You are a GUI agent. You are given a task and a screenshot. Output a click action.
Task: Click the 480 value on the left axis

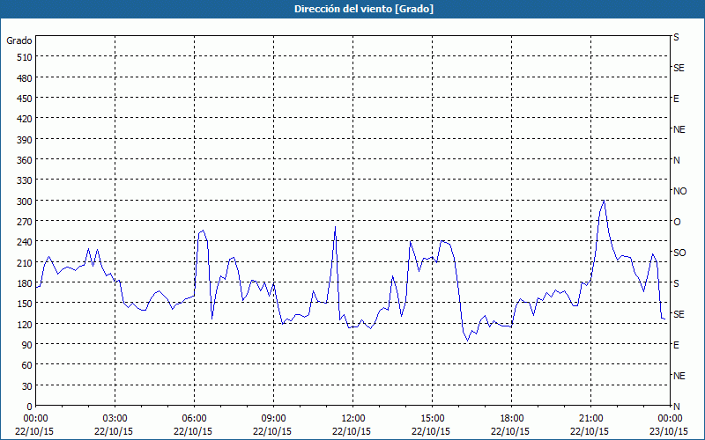[25, 78]
